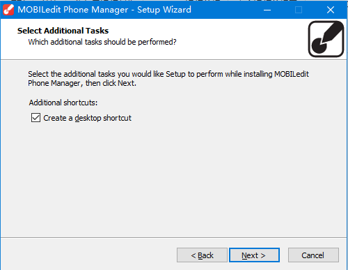Proceed with the Next > button

tap(254, 255)
